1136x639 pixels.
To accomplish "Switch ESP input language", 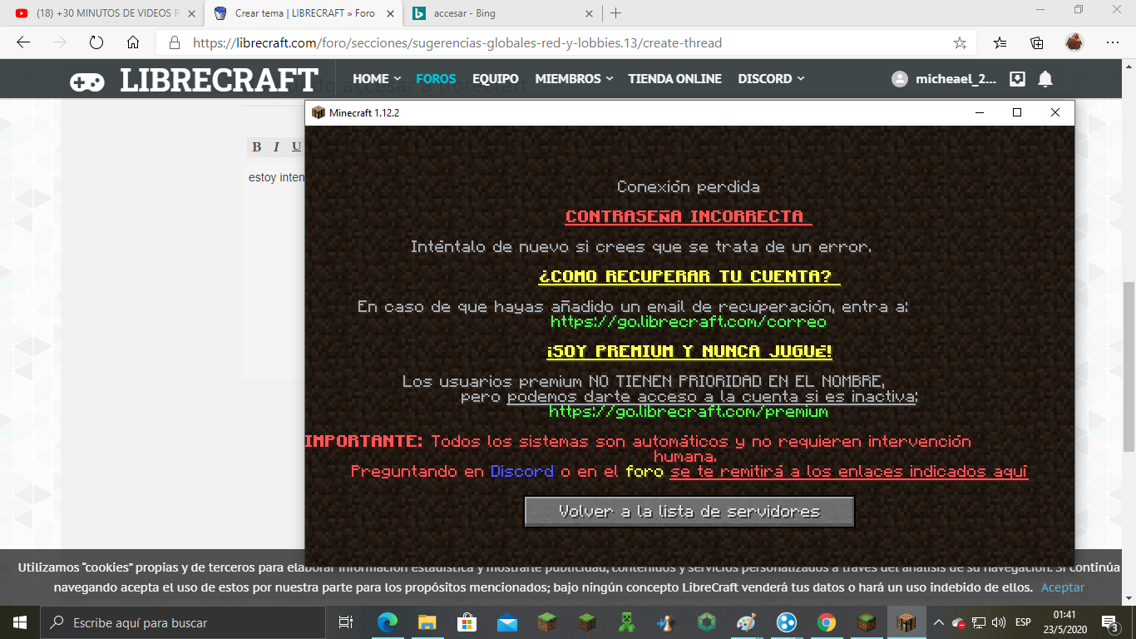I will pos(1024,622).
